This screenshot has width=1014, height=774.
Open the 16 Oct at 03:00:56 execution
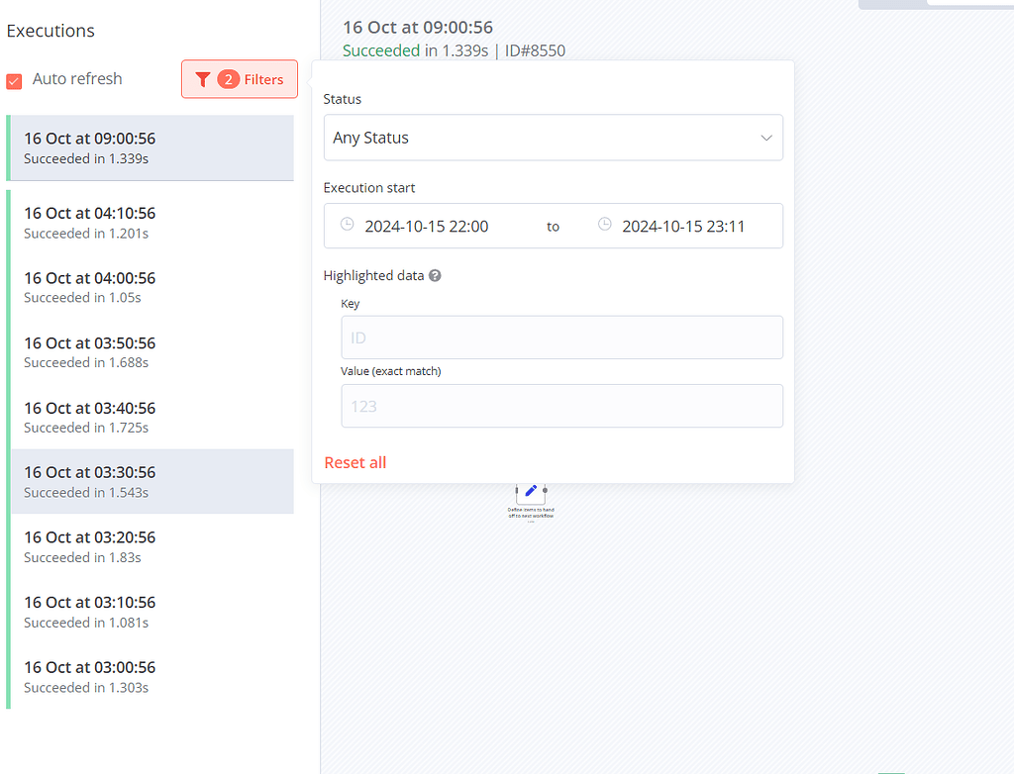coord(152,676)
